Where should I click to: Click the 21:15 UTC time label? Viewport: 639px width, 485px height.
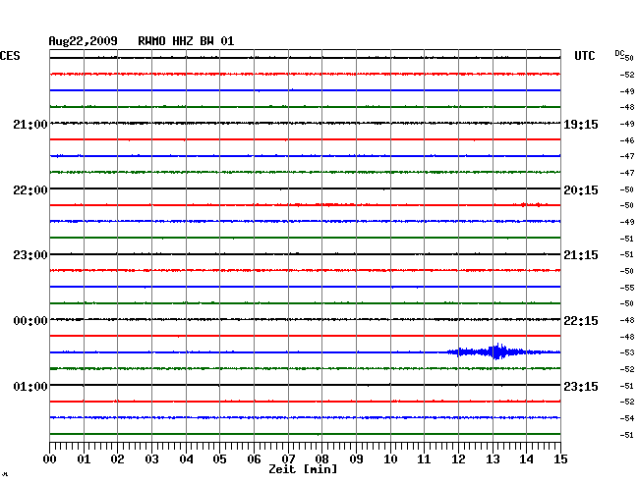(x=581, y=255)
